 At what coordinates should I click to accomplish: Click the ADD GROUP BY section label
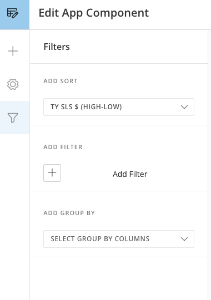coord(69,213)
